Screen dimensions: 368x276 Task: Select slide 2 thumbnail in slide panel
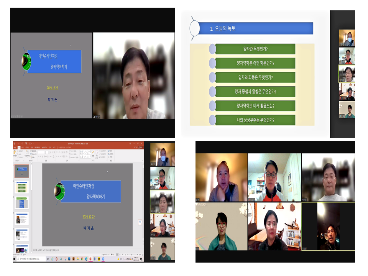[x=22, y=187]
